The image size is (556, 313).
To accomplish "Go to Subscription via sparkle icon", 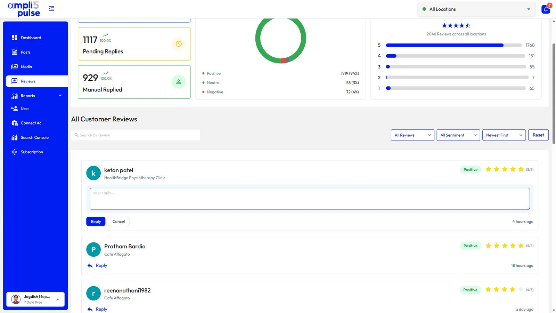I will click(14, 152).
